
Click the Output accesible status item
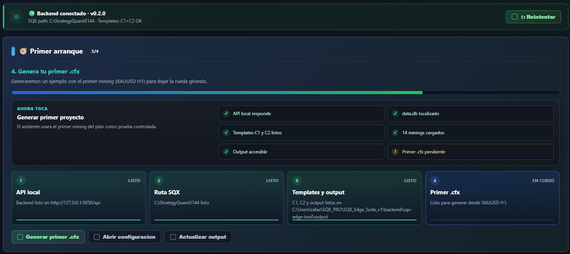301,152
